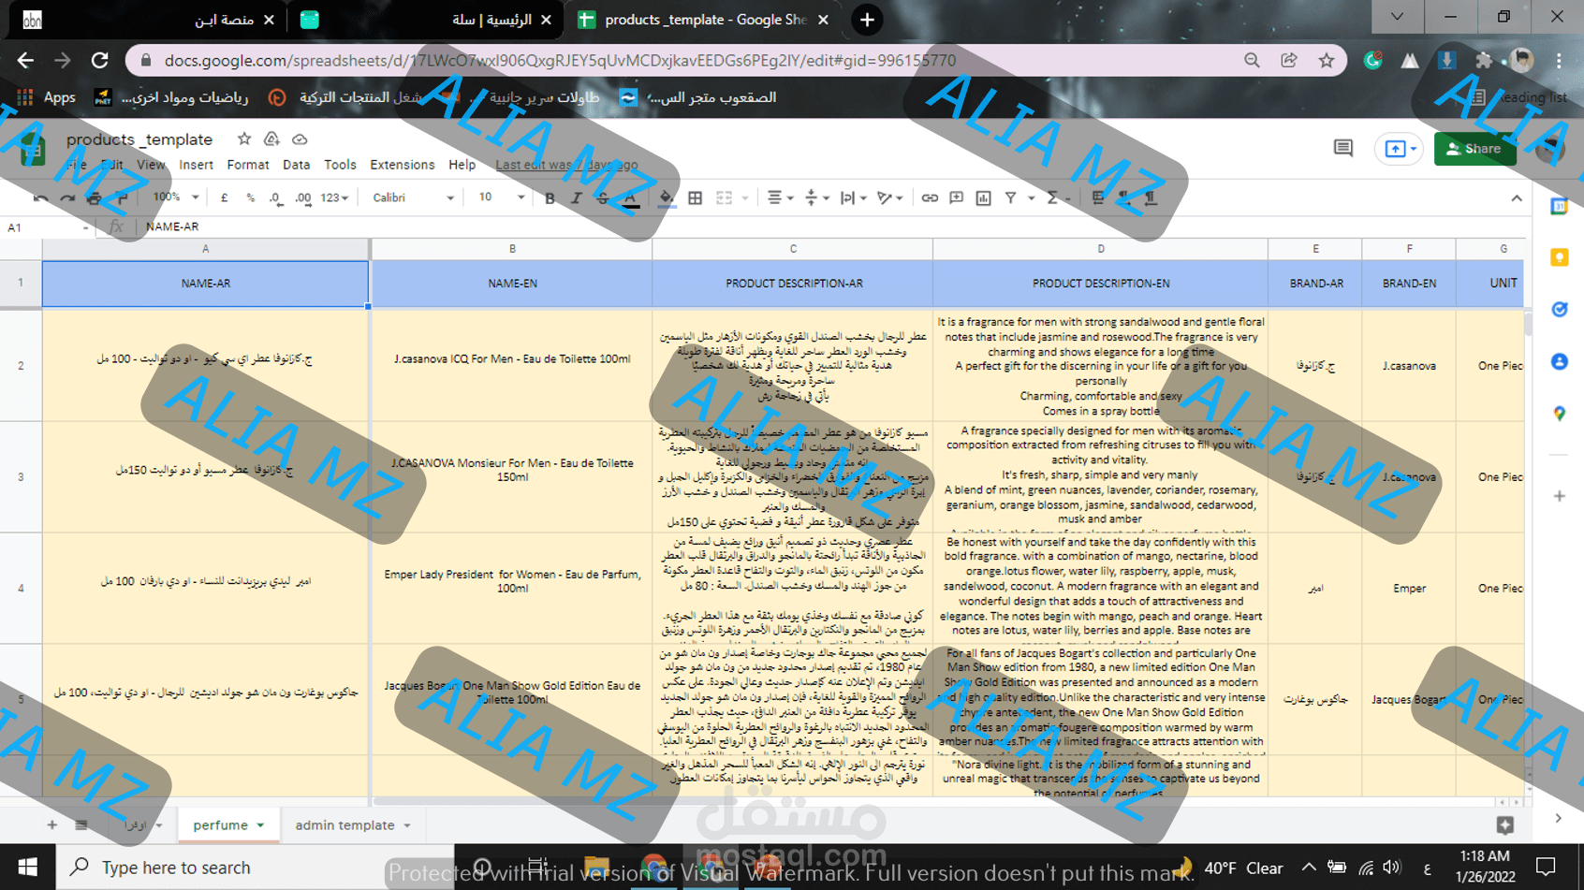Screen dimensions: 1584x890
Task: Open the Calibri font dropdown
Action: pos(413,197)
